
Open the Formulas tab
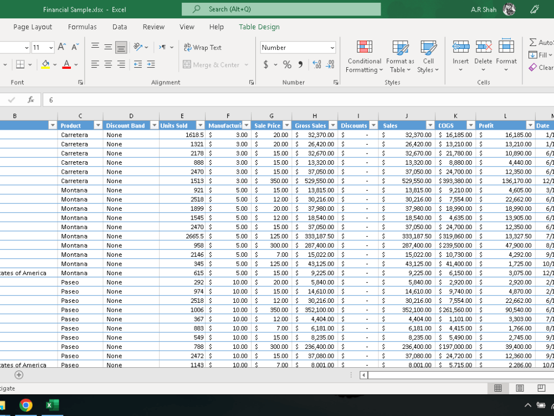pyautogui.click(x=82, y=27)
